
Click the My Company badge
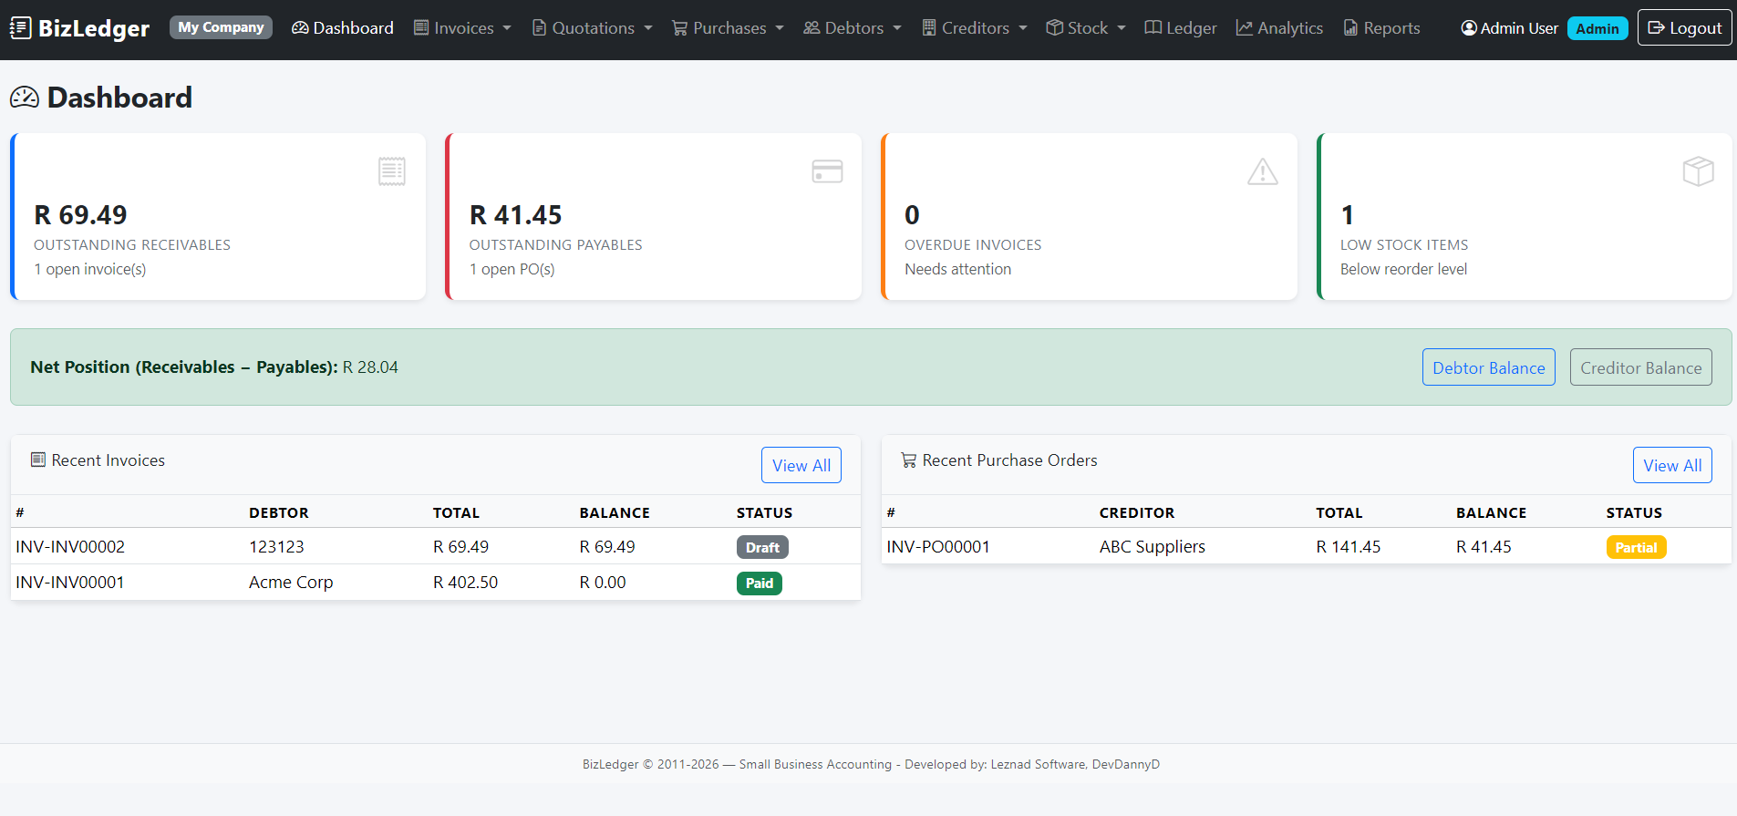221,27
